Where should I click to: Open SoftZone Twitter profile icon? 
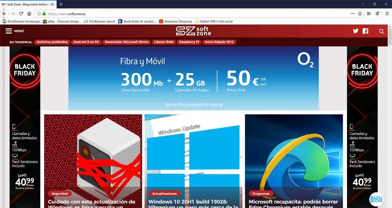tap(356, 31)
